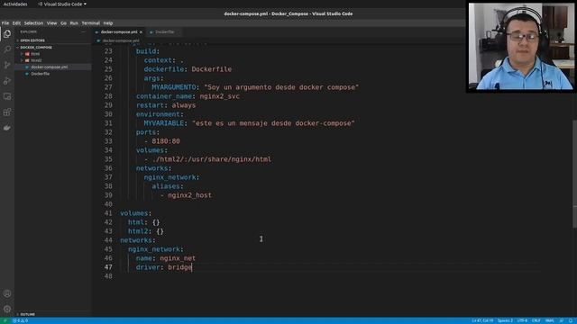Viewport: 577px width, 324px height.
Task: Open Dockerfile from the Explorer tree
Action: click(40, 74)
